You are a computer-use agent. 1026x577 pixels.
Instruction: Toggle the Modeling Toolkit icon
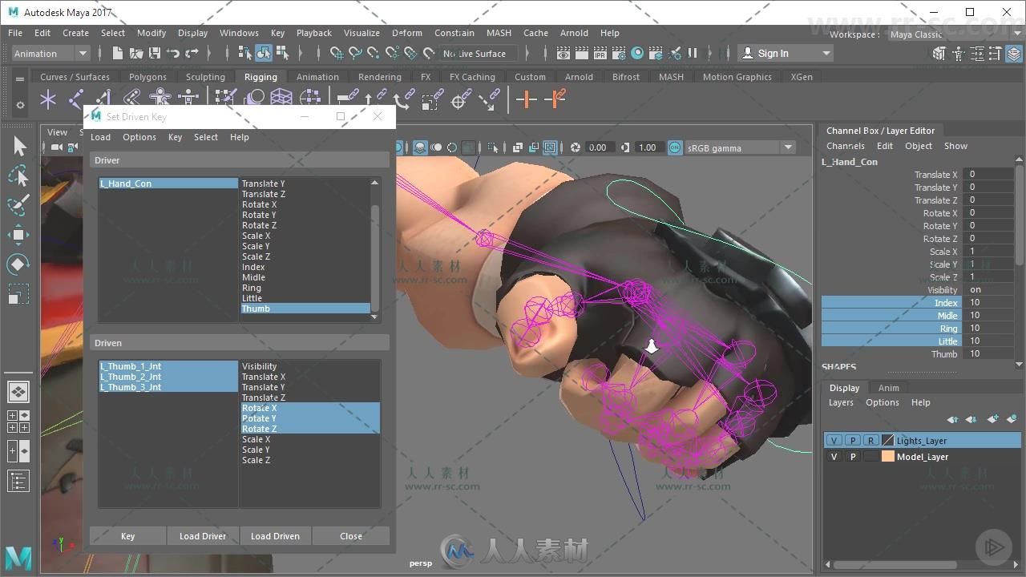coord(939,53)
